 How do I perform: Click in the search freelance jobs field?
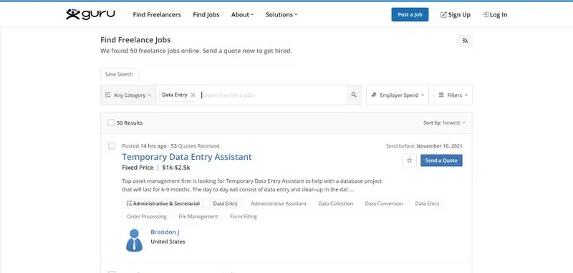pyautogui.click(x=272, y=95)
